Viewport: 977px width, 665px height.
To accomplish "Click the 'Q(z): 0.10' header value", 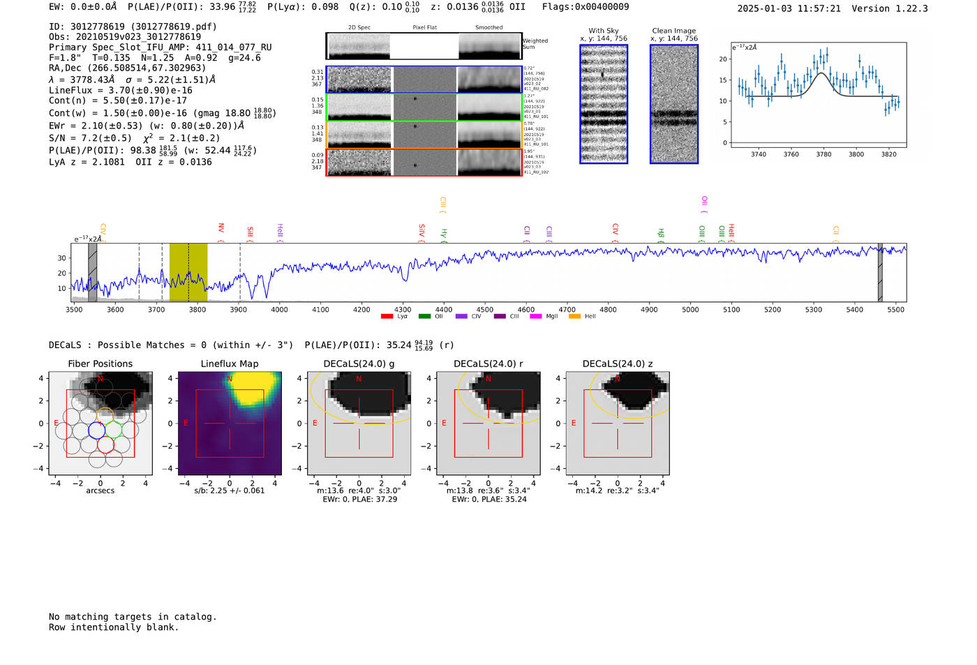I will tap(385, 7).
